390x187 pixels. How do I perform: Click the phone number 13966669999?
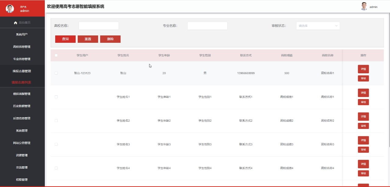[246, 73]
